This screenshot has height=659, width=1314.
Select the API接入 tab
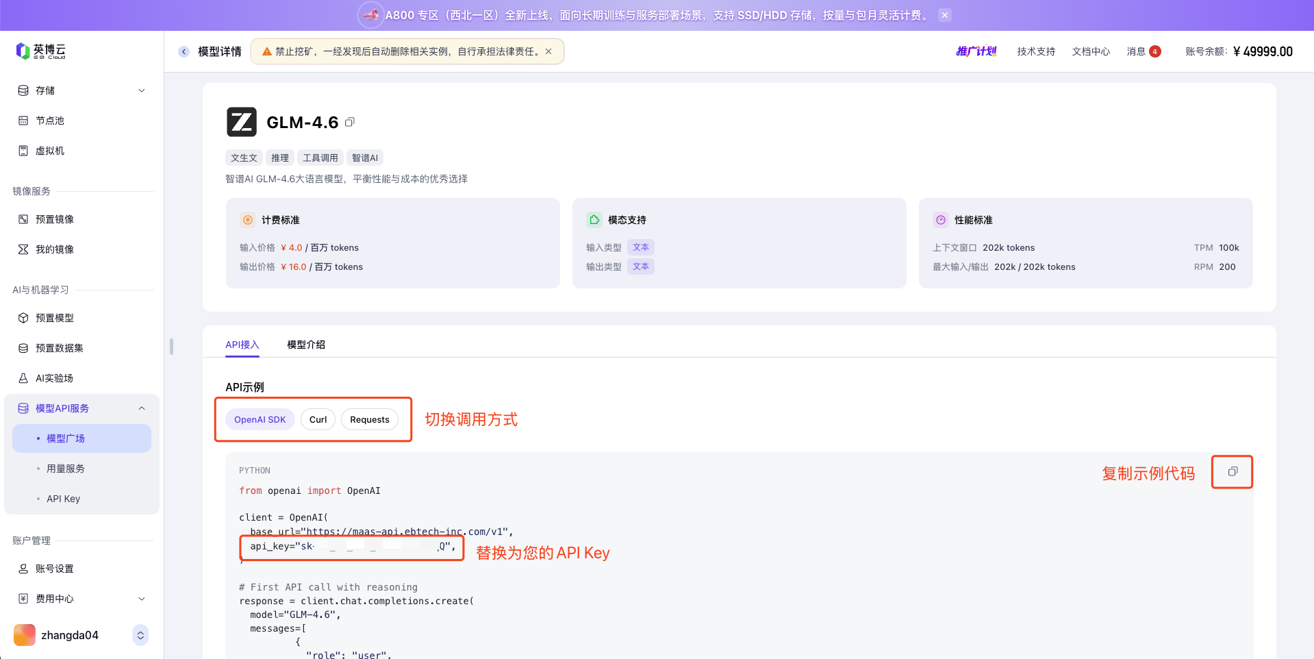[x=242, y=345]
